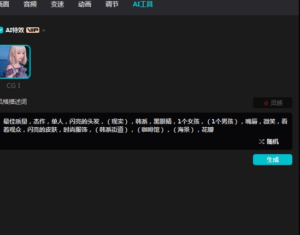Click the VIP badge beside AI特效
The height and width of the screenshot is (235, 300).
(33, 30)
